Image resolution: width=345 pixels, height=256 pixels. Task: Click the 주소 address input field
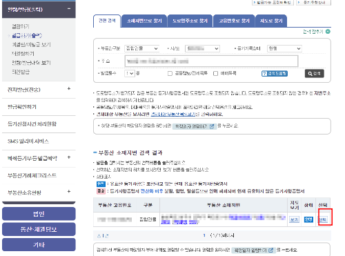pyautogui.click(x=211, y=61)
